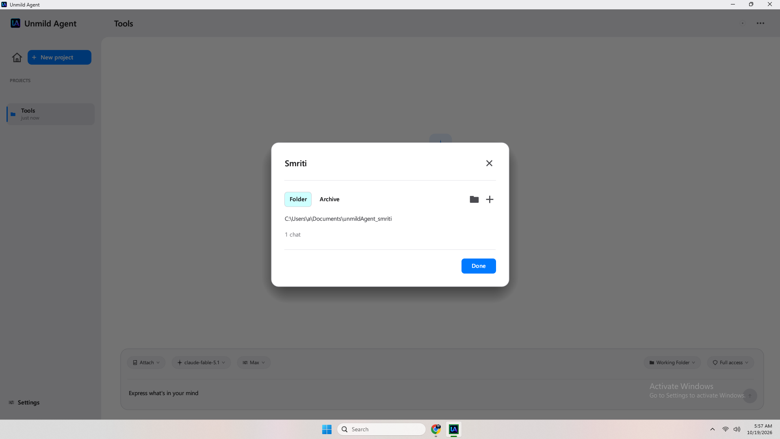Go to the Home icon in sidebar
This screenshot has width=780, height=439.
17,57
